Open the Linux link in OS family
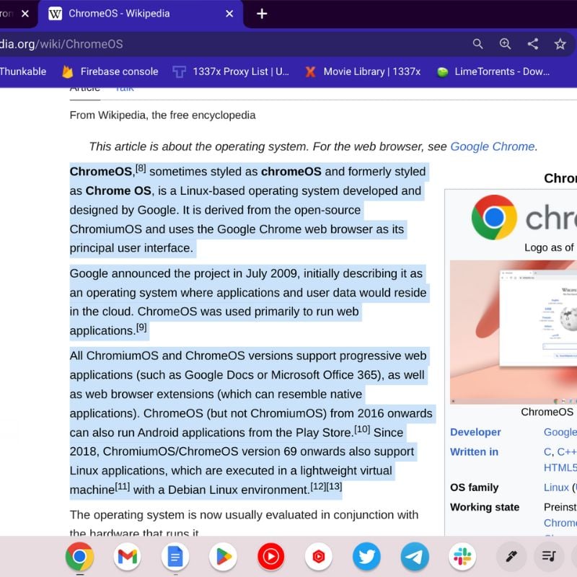Viewport: 577px width, 577px height. (x=556, y=488)
